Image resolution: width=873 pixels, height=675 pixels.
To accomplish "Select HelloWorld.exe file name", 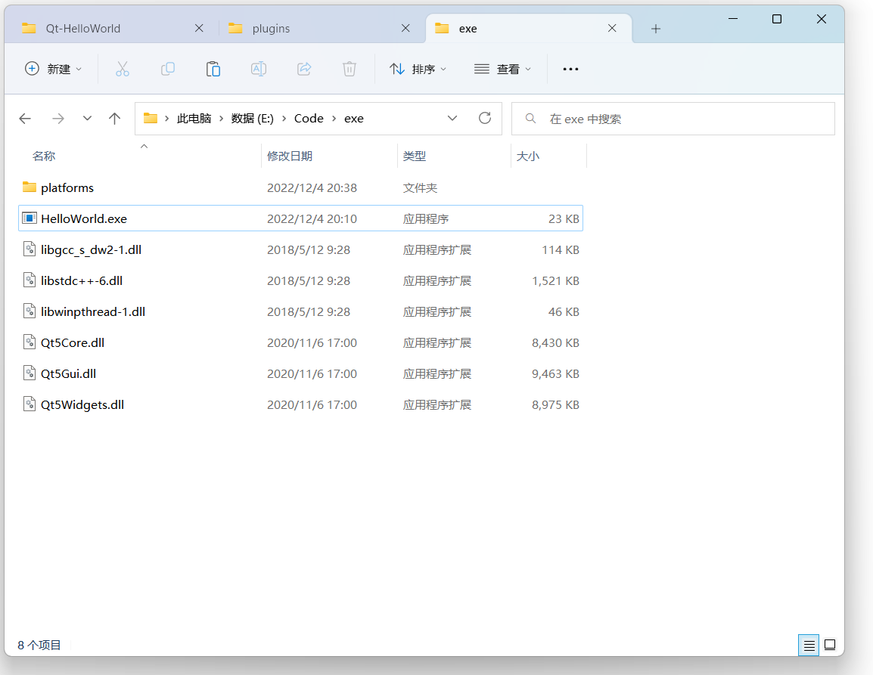I will coord(84,218).
